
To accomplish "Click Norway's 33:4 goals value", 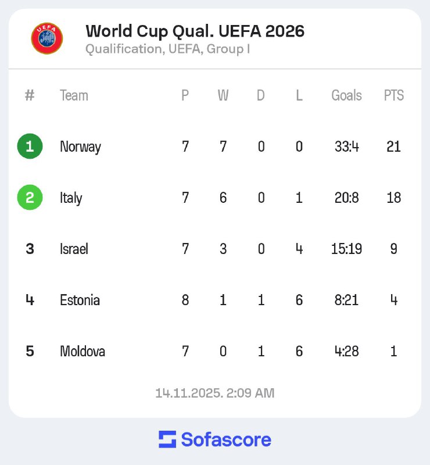I will (x=346, y=146).
